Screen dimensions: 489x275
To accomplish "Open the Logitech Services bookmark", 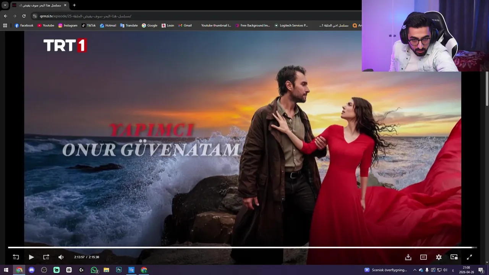I will 291,26.
